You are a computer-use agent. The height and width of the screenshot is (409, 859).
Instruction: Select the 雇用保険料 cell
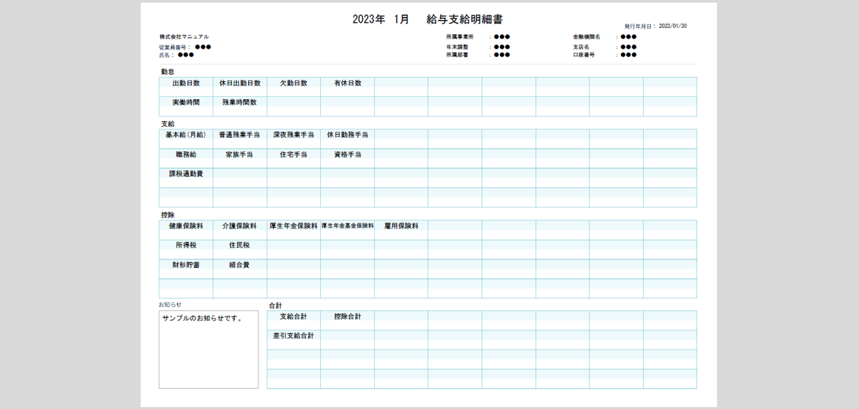(401, 226)
